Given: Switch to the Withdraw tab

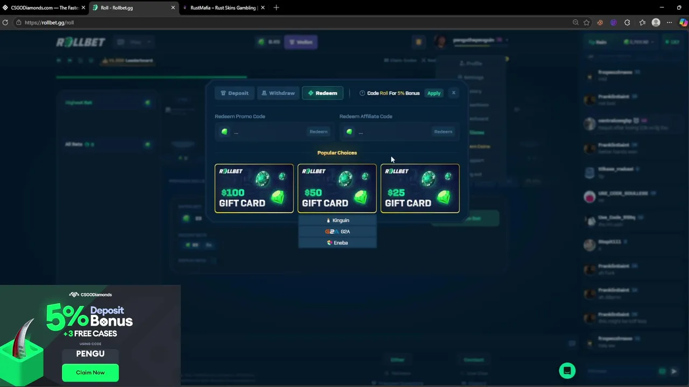Looking at the screenshot, I should 278,93.
